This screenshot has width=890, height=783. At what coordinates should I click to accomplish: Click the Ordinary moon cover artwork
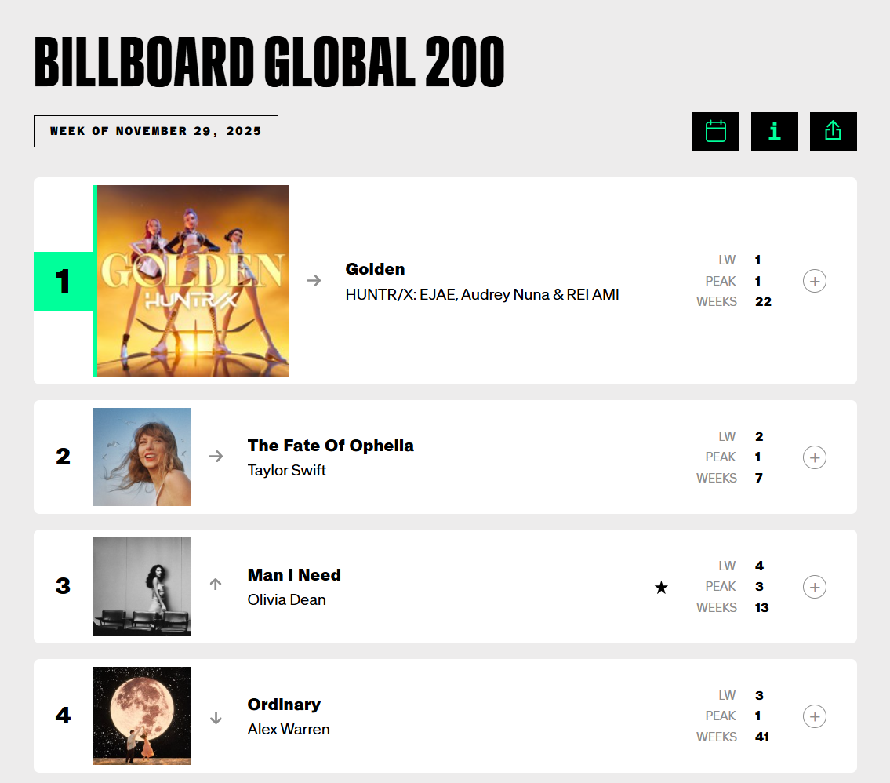point(141,716)
